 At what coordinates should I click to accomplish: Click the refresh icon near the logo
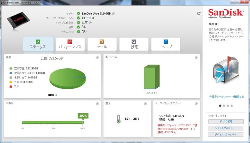[x=199, y=14]
